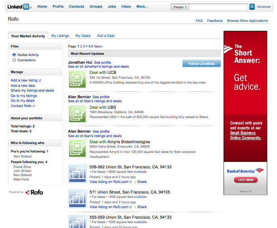
Task: Open the People search type dropdown
Action: 180,7
